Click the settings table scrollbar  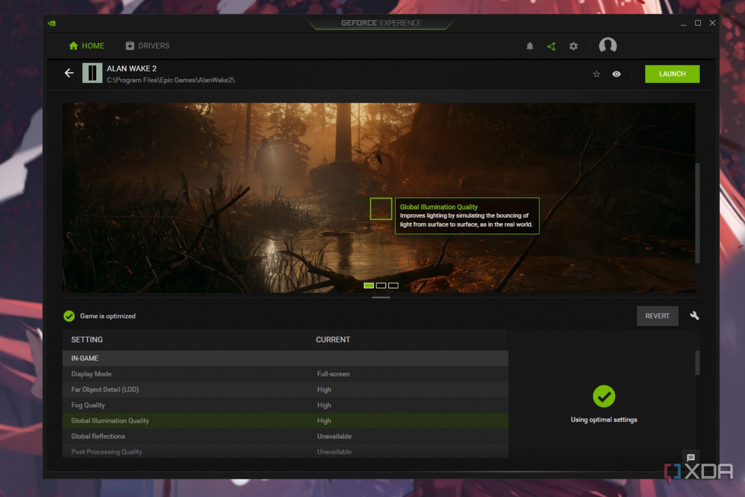click(x=697, y=363)
